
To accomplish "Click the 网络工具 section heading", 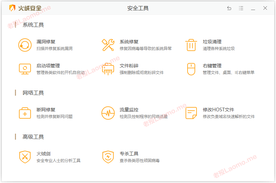I will pyautogui.click(x=33, y=93).
